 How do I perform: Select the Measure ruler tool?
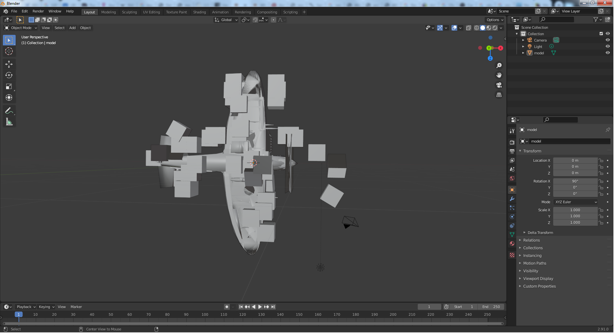click(9, 122)
